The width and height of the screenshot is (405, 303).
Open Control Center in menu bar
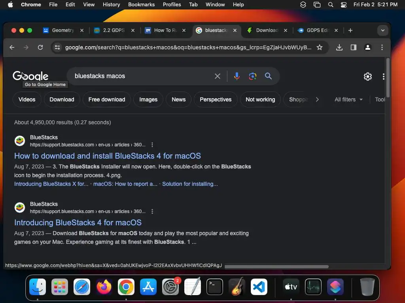[x=344, y=5]
